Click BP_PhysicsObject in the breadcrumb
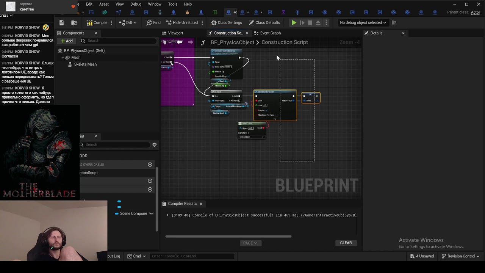This screenshot has height=273, width=485. 232,42
